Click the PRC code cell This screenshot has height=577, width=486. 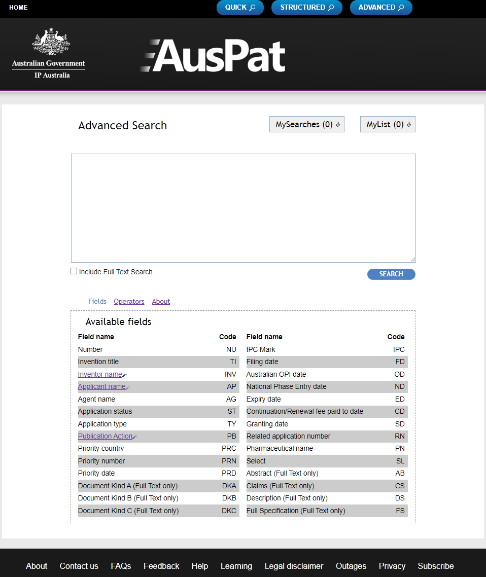(229, 449)
